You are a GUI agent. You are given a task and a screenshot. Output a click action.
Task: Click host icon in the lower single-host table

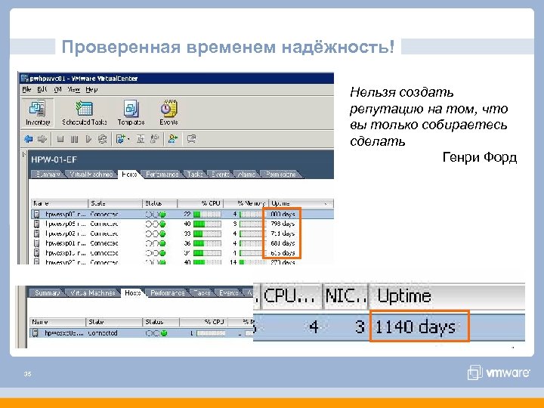click(35, 333)
